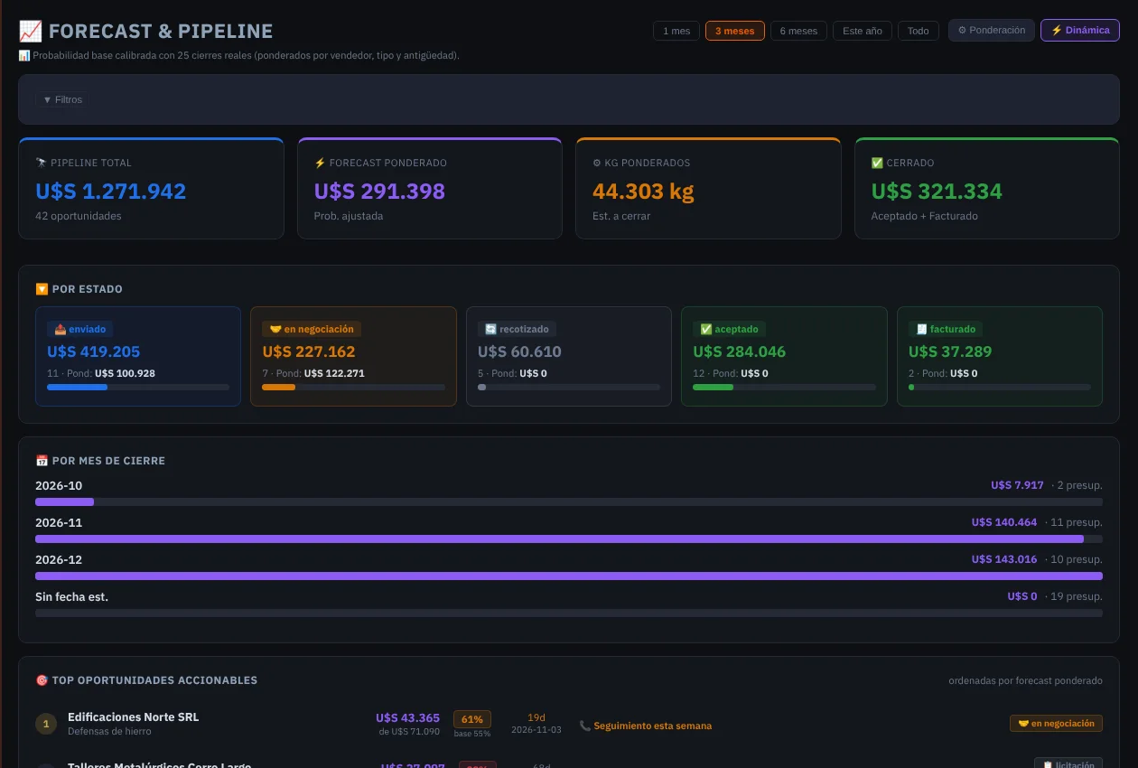Click the orange progress bar under en negociación
Image resolution: width=1138 pixels, height=768 pixels.
(x=279, y=388)
